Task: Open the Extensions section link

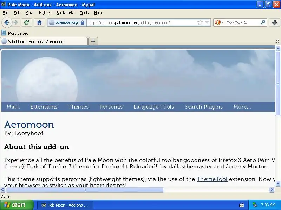Action: [44, 107]
